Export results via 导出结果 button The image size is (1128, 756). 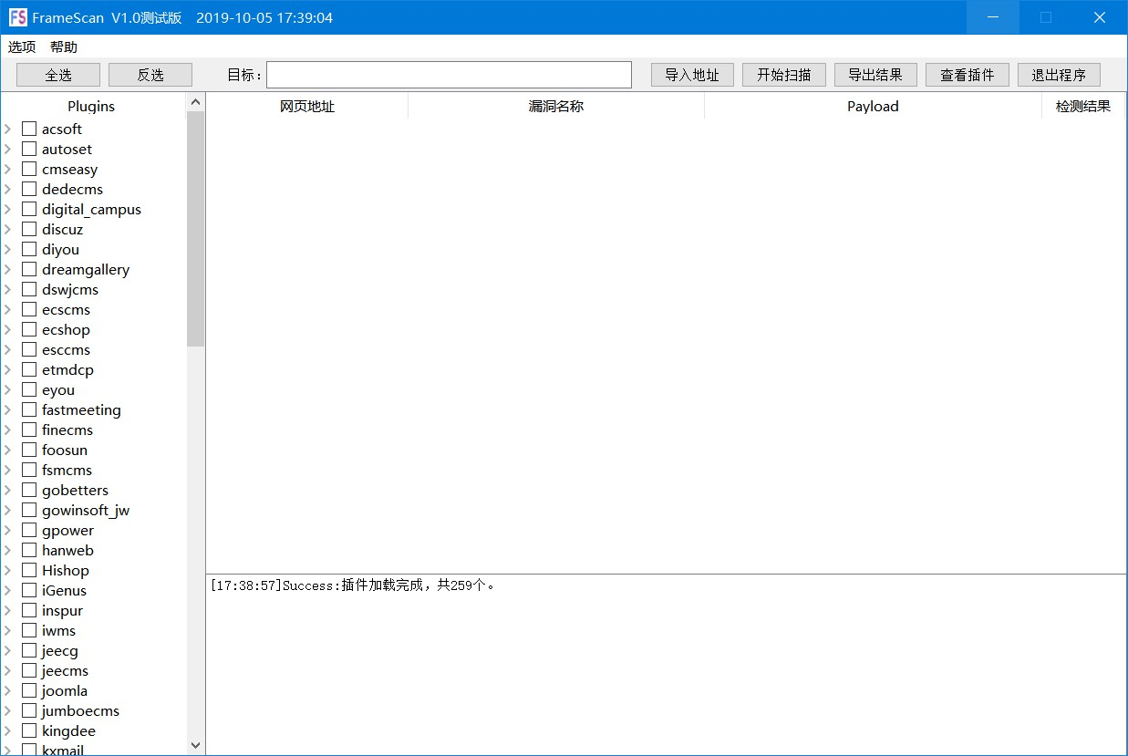(875, 75)
